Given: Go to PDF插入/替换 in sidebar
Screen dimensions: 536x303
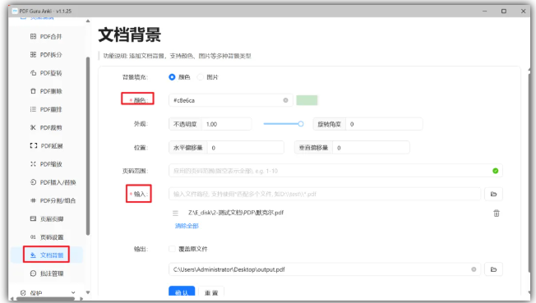Looking at the screenshot, I should [53, 182].
